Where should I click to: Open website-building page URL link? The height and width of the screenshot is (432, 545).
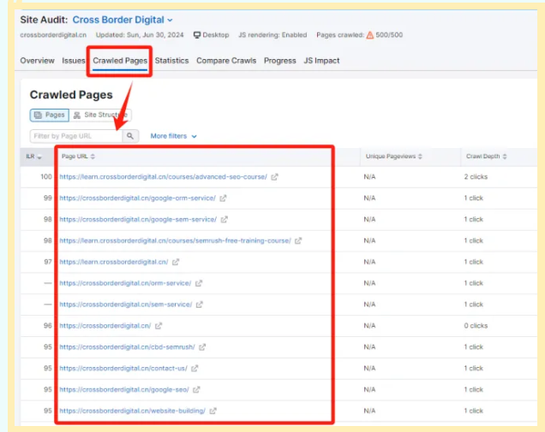pyautogui.click(x=133, y=411)
